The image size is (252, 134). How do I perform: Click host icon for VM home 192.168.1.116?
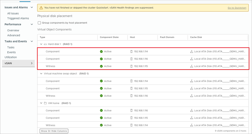click(132, 111)
